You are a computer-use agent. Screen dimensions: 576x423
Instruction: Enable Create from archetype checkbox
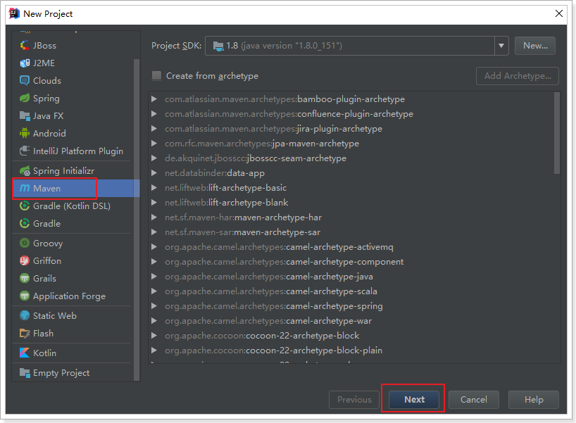[156, 76]
